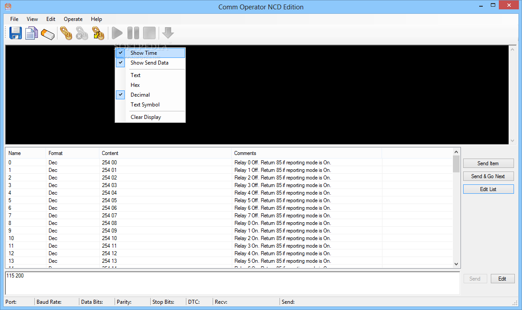Toggle the Show Send Data option
The height and width of the screenshot is (310, 522).
(150, 63)
